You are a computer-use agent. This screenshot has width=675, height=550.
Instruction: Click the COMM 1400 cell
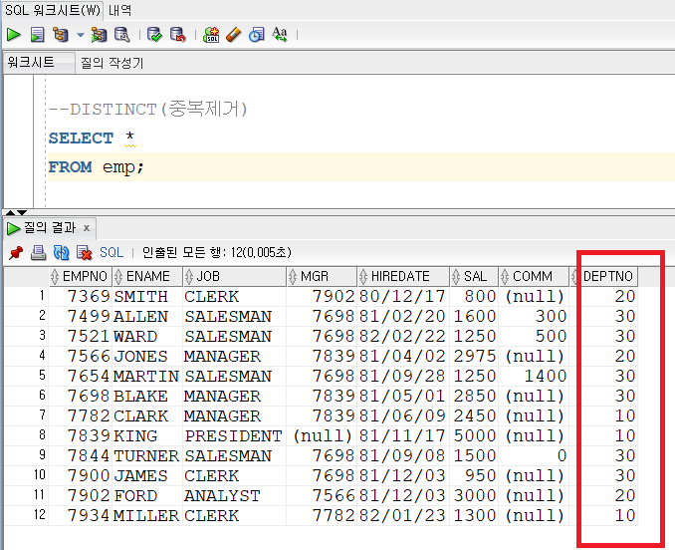pyautogui.click(x=534, y=376)
